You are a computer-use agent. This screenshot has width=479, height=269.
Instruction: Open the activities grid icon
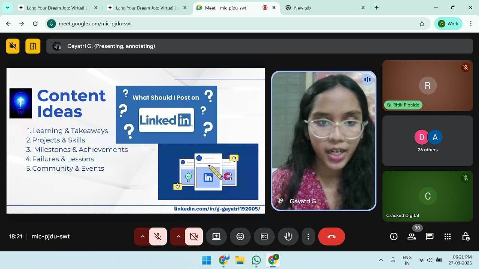pyautogui.click(x=448, y=236)
